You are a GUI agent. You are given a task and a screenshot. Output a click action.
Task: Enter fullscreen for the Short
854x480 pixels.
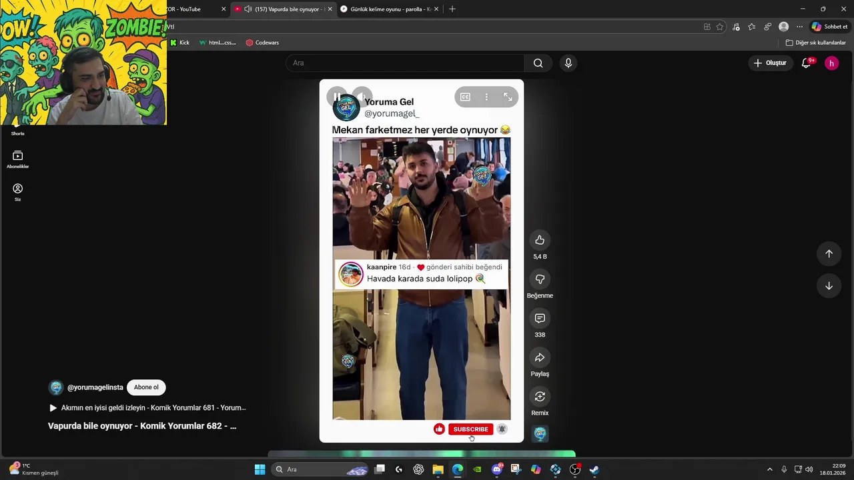(x=508, y=97)
